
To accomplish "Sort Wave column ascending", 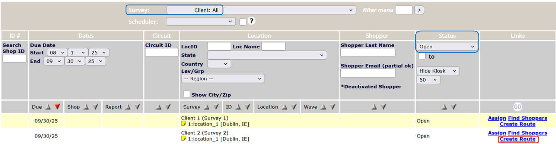I will pos(323,107).
